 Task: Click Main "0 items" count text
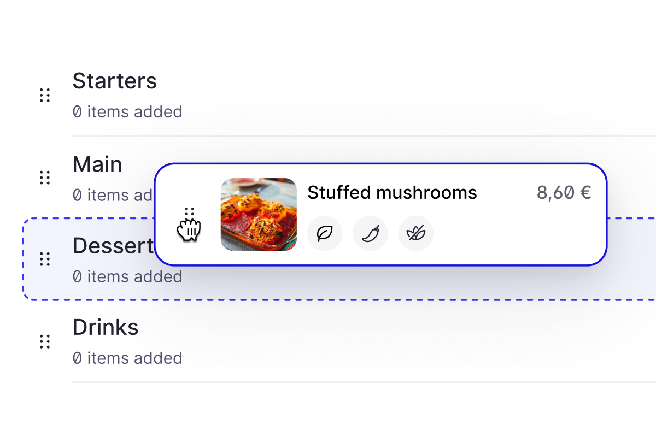[x=112, y=195]
